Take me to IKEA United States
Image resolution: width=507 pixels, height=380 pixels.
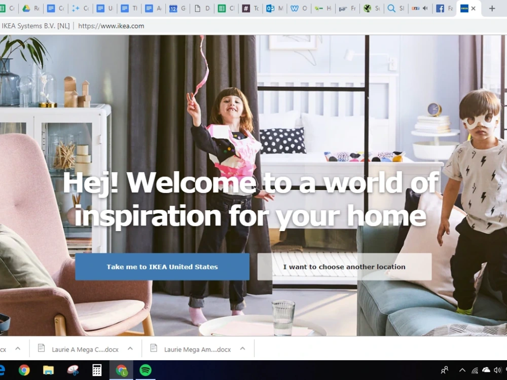(x=162, y=267)
